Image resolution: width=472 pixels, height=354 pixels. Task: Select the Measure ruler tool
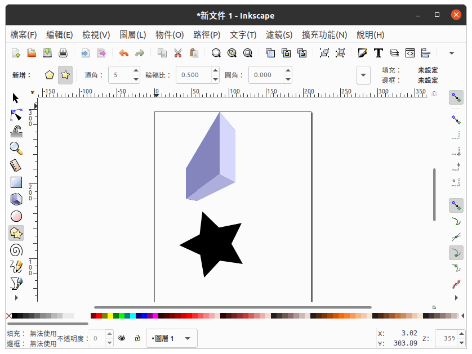(x=16, y=165)
